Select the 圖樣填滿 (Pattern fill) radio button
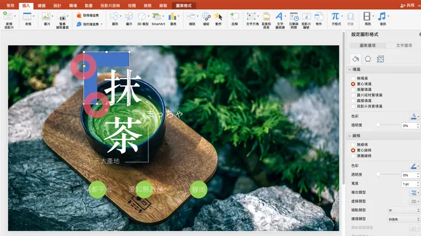 point(353,101)
